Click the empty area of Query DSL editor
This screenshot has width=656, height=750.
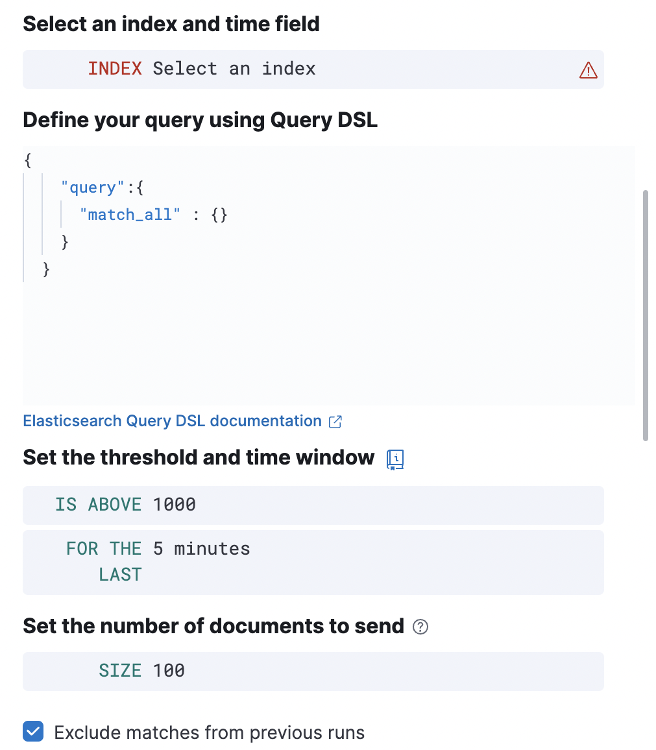[x=324, y=344]
